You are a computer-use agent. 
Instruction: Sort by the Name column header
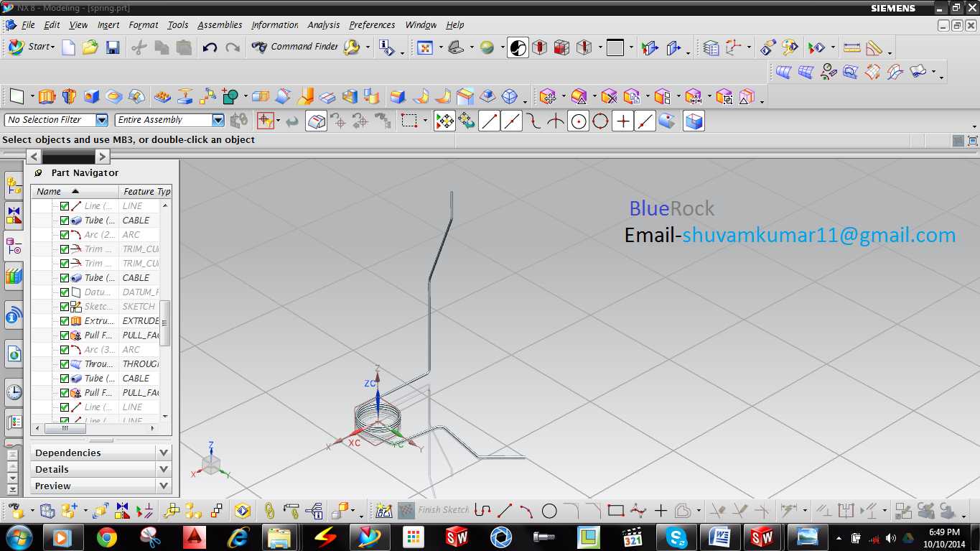point(75,192)
